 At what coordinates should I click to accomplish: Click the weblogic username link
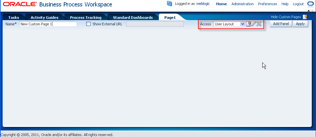click(203, 4)
